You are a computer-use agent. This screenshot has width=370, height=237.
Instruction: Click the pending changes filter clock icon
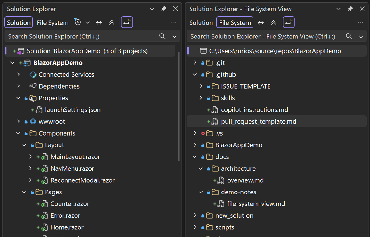77,22
